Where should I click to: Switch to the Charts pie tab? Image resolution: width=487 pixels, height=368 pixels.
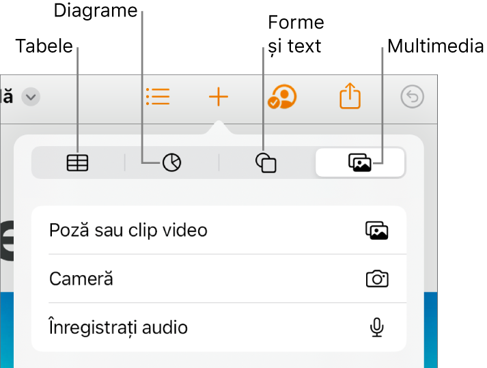pos(171,162)
